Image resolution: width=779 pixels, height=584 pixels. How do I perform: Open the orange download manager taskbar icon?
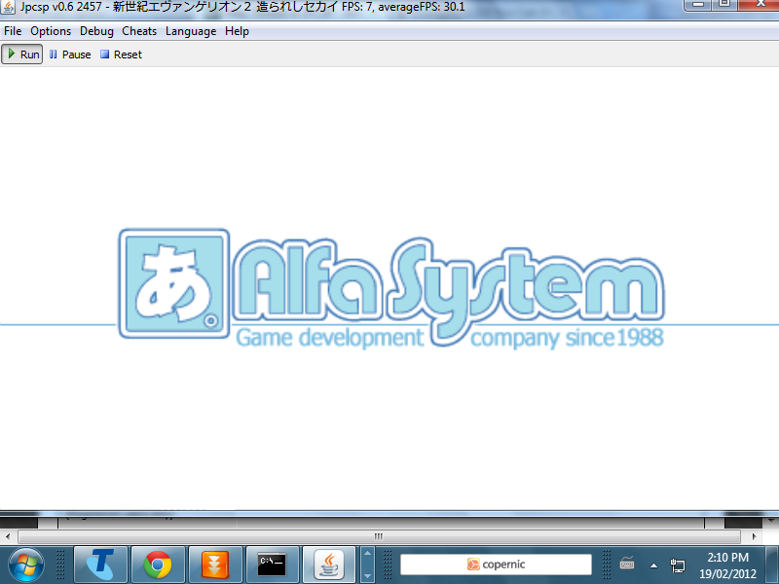(x=215, y=565)
